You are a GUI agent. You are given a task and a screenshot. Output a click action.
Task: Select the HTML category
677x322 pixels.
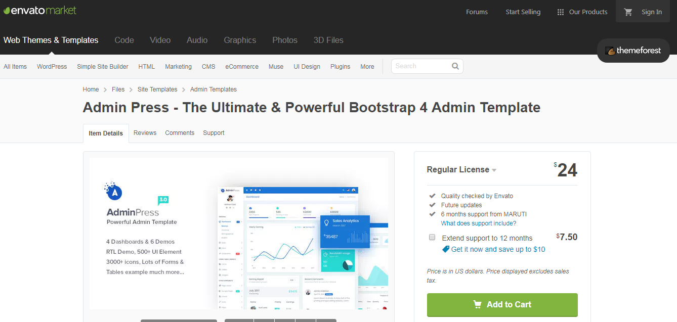coord(147,67)
